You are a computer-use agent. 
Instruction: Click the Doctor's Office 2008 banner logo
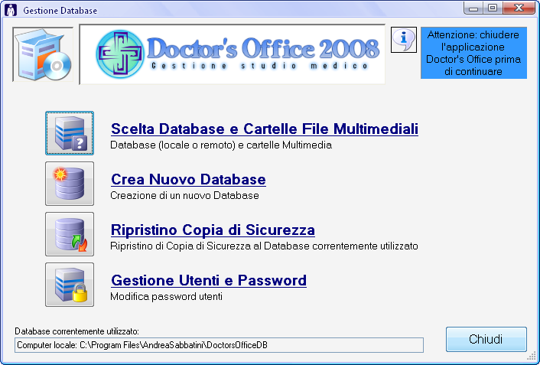[x=232, y=54]
